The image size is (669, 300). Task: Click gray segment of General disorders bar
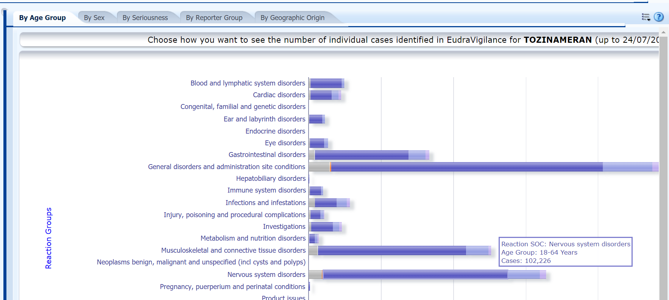click(x=319, y=167)
